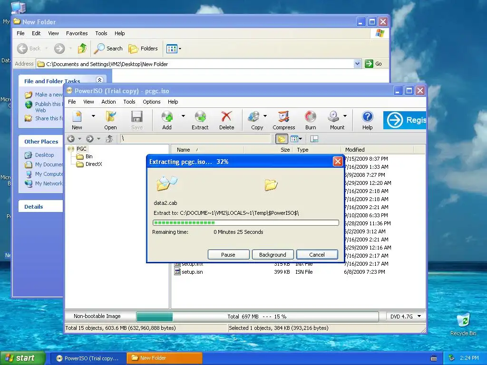Open the Action menu in PowerISO
Viewport: 487px width, 365px height.
[108, 102]
